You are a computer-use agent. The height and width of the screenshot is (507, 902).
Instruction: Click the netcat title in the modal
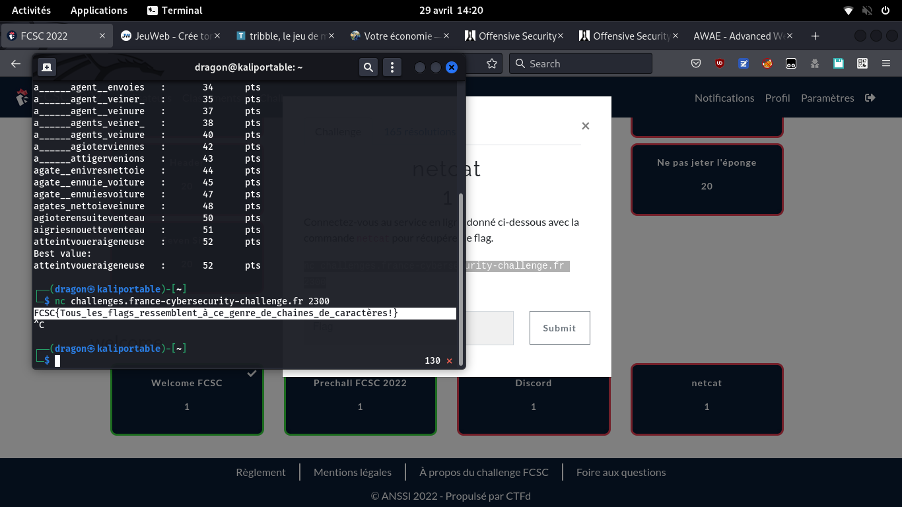[446, 168]
